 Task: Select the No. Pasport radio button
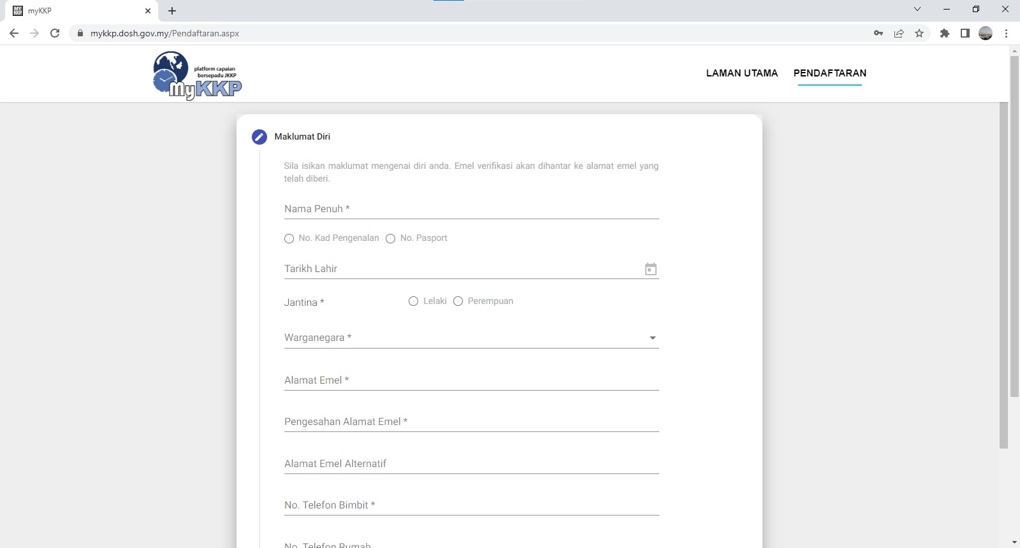click(x=391, y=239)
